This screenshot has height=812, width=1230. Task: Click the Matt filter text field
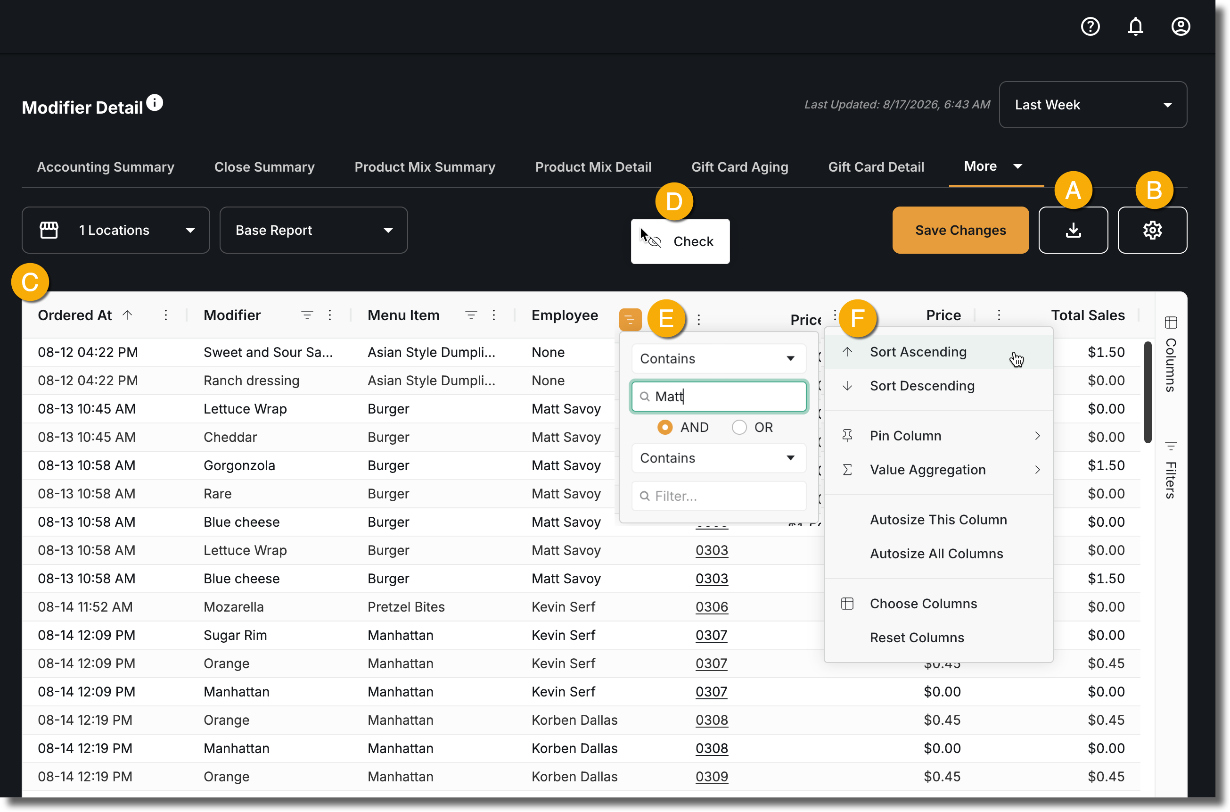pos(718,396)
